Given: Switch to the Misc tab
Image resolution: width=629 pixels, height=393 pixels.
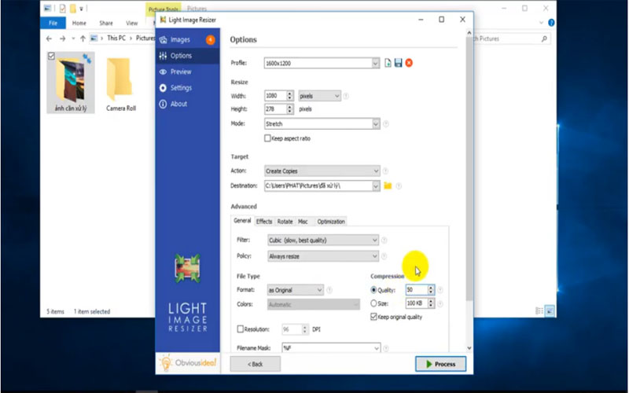Looking at the screenshot, I should click(303, 222).
